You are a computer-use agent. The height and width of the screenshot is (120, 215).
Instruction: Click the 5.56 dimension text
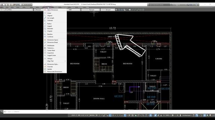coord(100,86)
